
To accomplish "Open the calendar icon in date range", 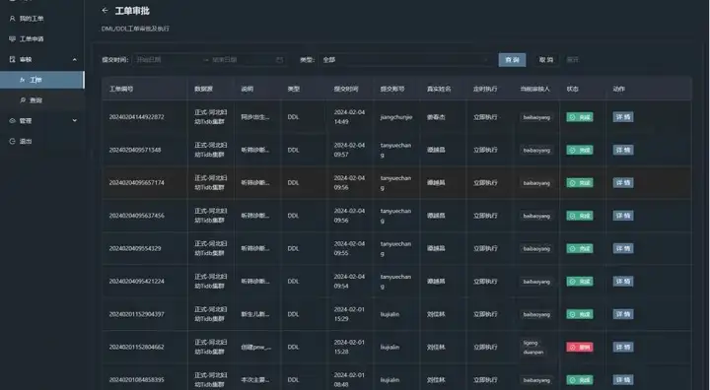I will 279,60.
